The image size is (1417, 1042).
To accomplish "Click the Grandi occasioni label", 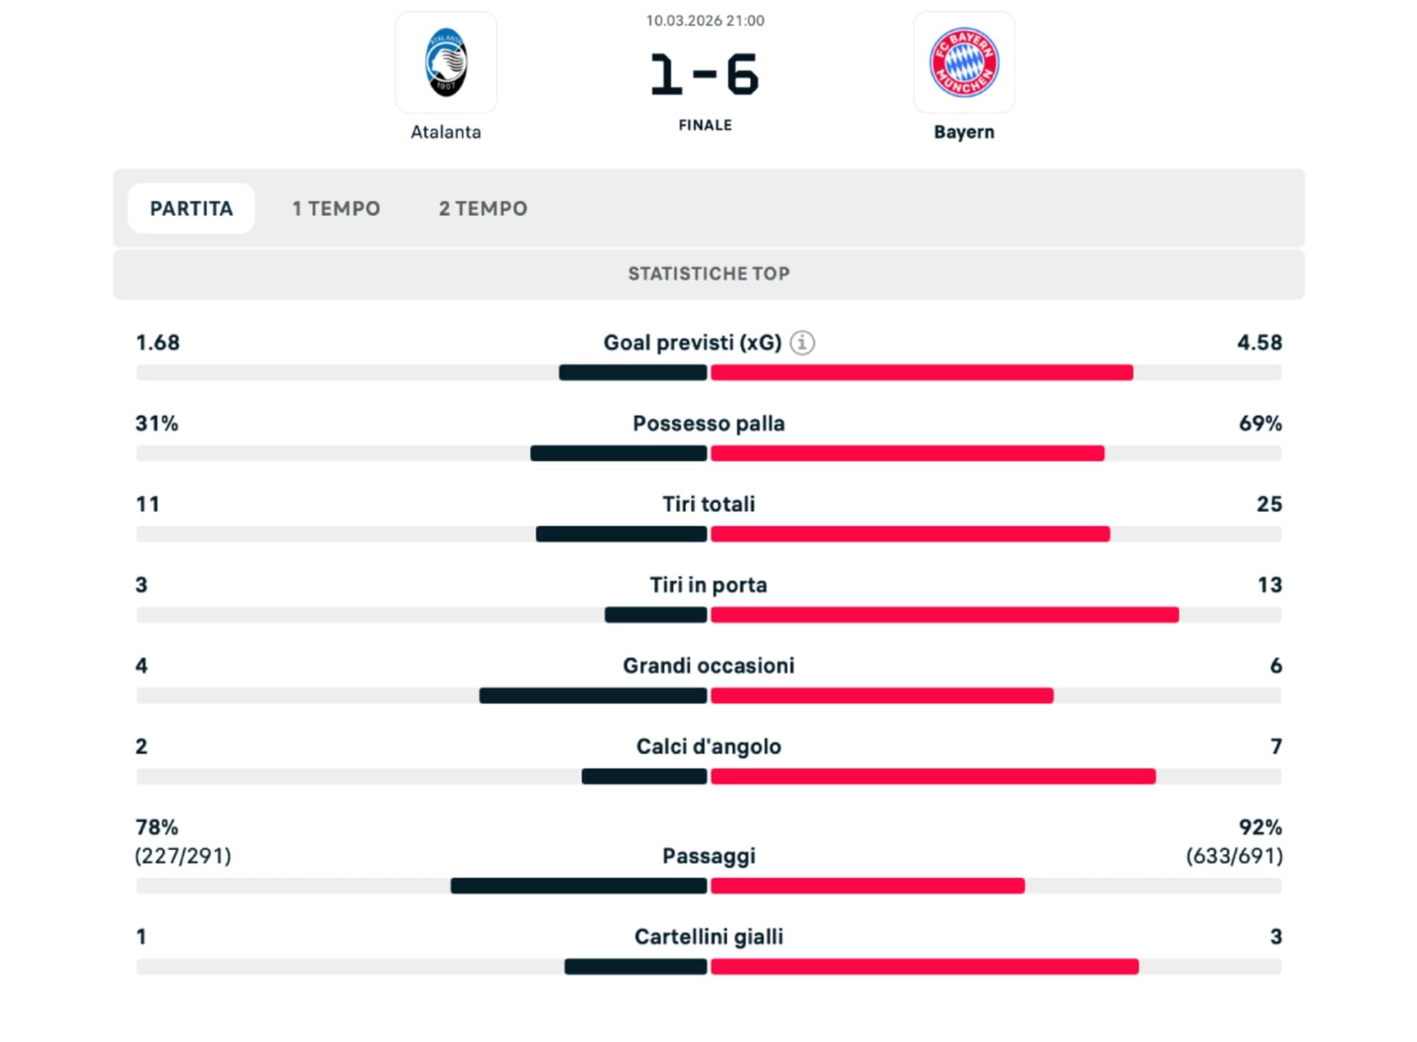I will point(708,666).
